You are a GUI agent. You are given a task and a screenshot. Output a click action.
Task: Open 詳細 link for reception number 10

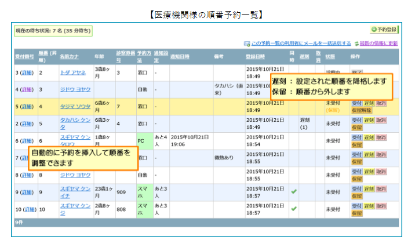[30, 209]
